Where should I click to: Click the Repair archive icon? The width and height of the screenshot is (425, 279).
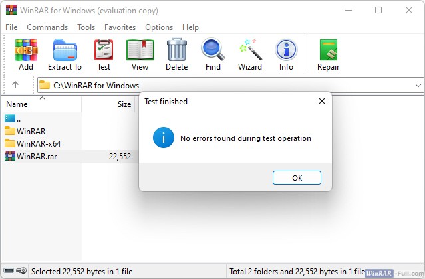[x=329, y=50]
